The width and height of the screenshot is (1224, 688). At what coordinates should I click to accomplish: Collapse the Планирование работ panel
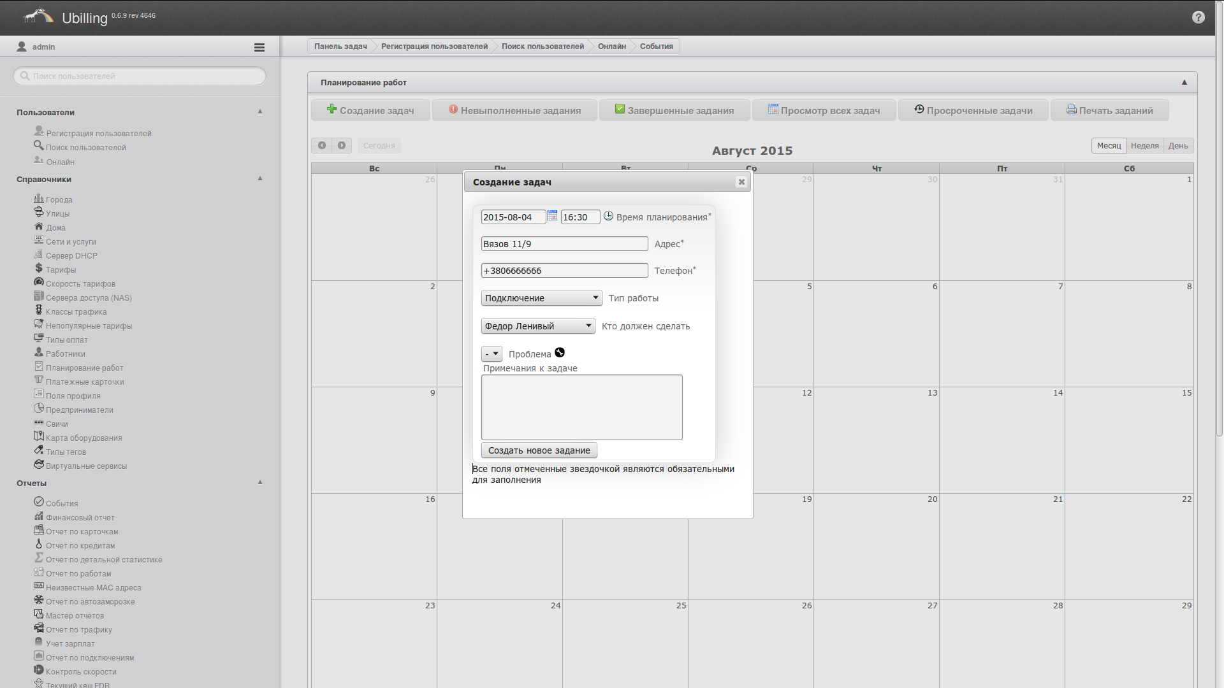[x=1184, y=82]
